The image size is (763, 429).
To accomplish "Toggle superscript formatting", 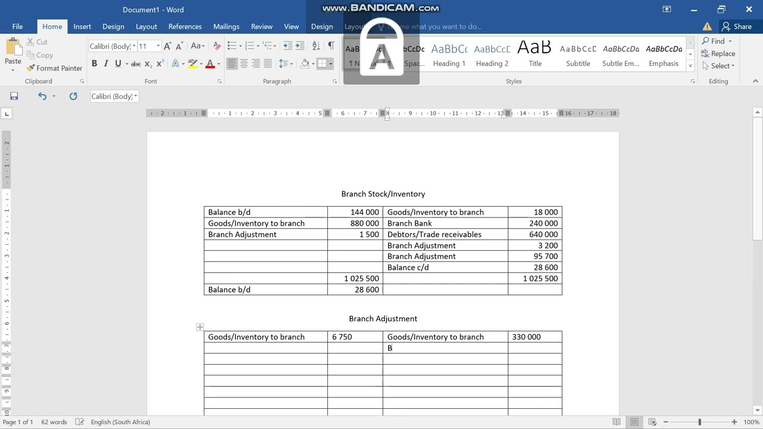I will [x=160, y=64].
